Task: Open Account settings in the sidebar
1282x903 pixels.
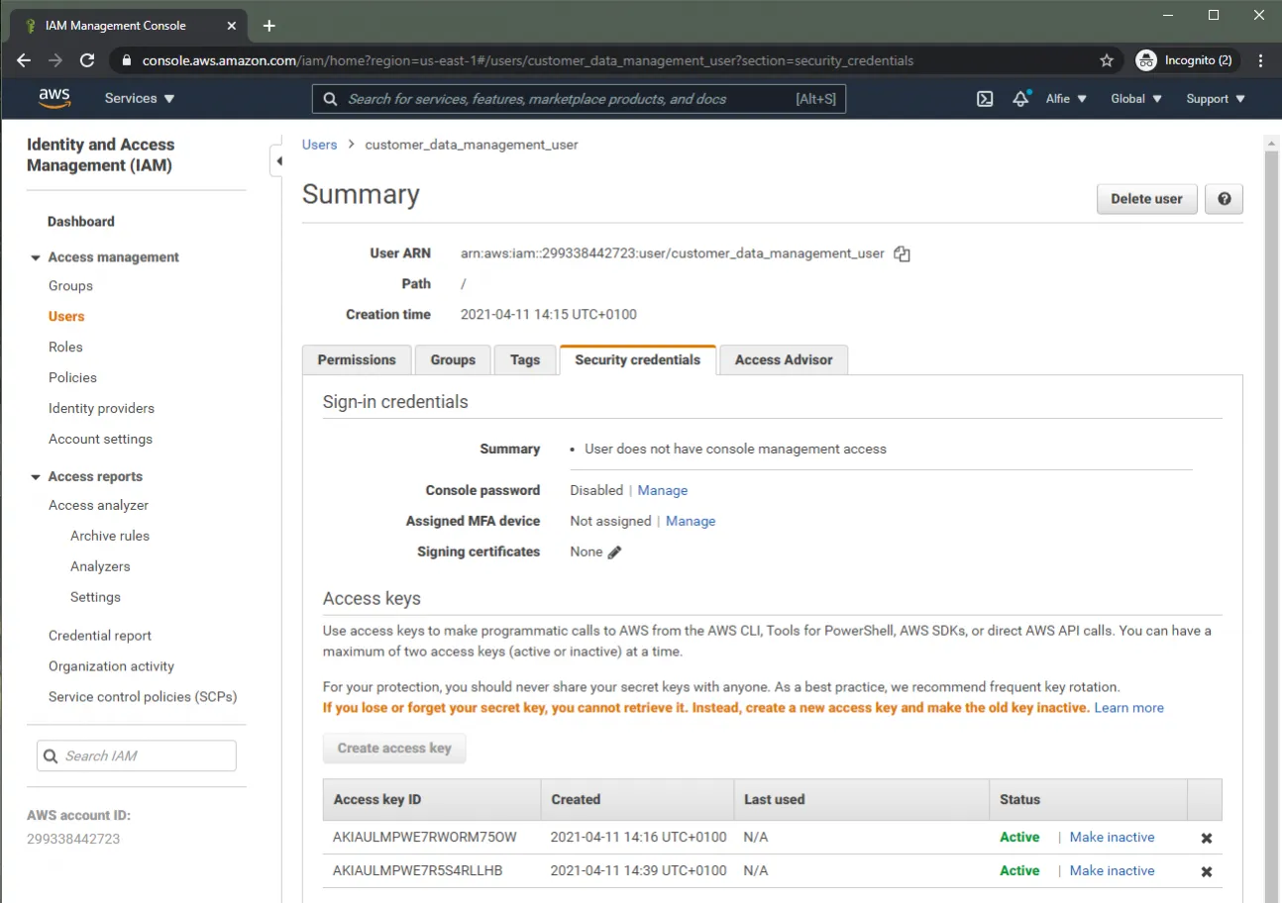Action: [x=100, y=440]
